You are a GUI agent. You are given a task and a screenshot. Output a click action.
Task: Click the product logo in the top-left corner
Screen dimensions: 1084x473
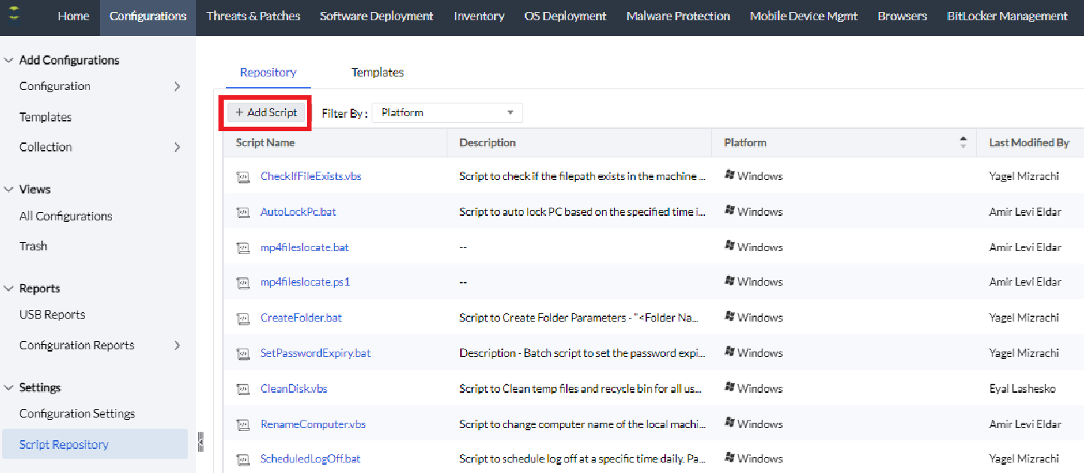13,14
